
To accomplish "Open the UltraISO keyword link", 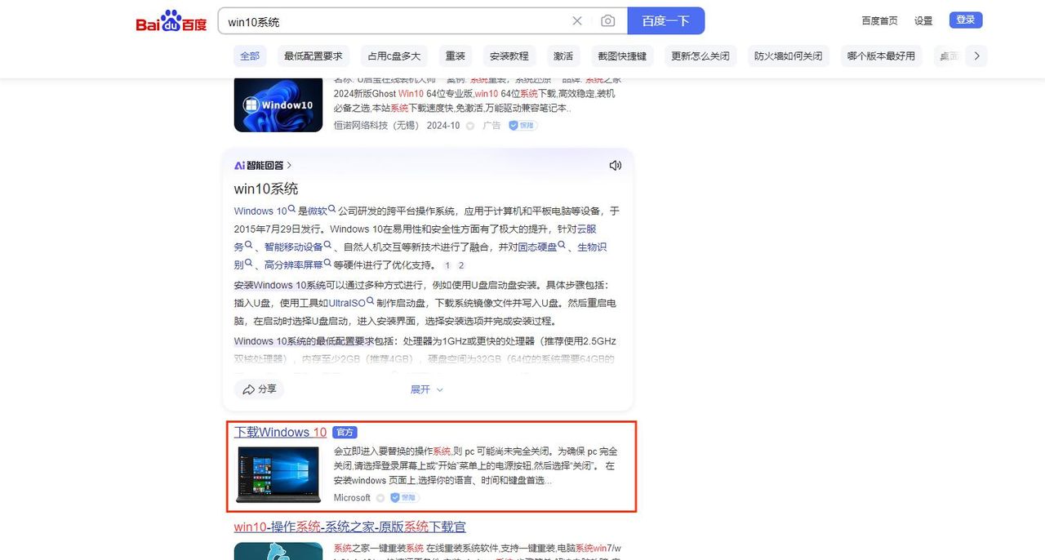I will tap(347, 302).
